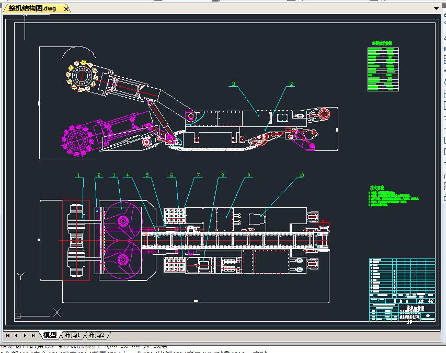Click part callout number 12
This screenshot has height=353, width=446.
[x=291, y=84]
